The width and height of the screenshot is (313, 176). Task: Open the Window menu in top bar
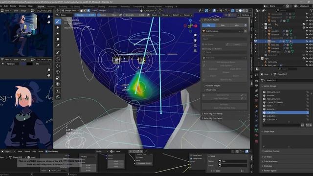tap(22, 6)
